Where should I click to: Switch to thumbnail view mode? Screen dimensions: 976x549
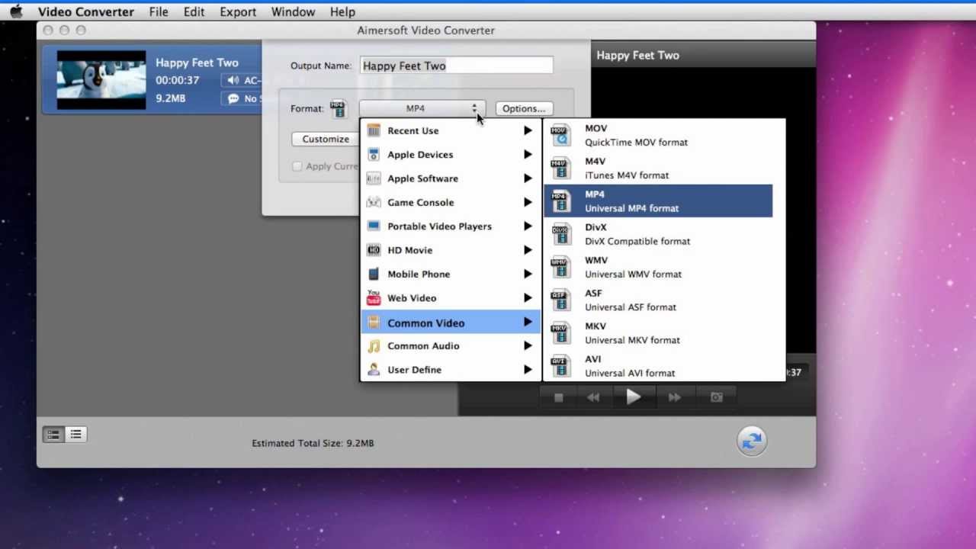click(x=53, y=435)
